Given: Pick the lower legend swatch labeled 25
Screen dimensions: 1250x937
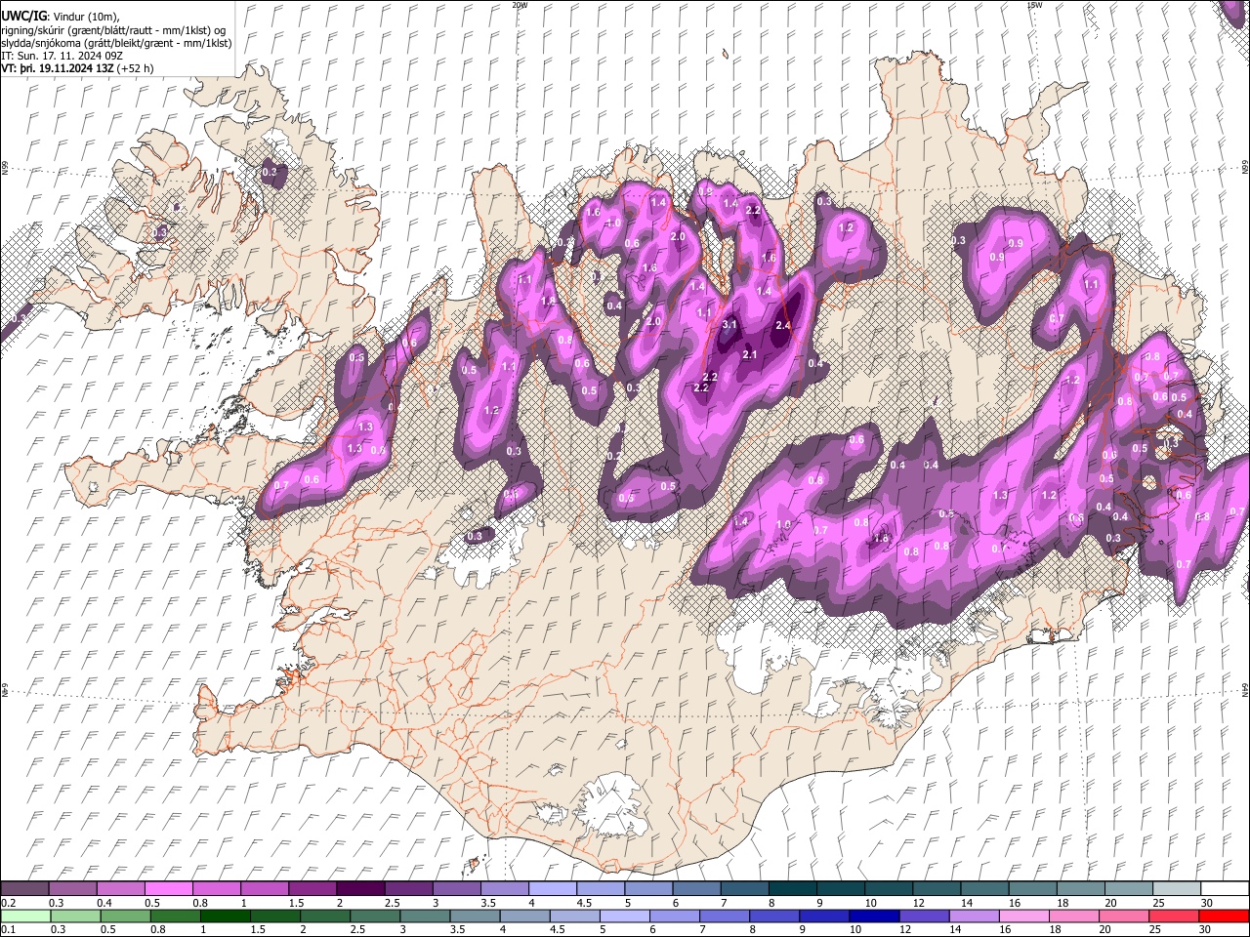Looking at the screenshot, I should coord(1174,916).
